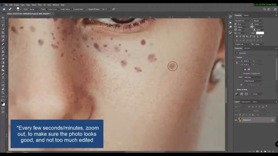Click the add layer mask button
This screenshot has height=156, width=278.
pos(258,152)
